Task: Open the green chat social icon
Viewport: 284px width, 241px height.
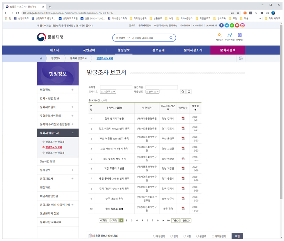Action: pyautogui.click(x=232, y=25)
